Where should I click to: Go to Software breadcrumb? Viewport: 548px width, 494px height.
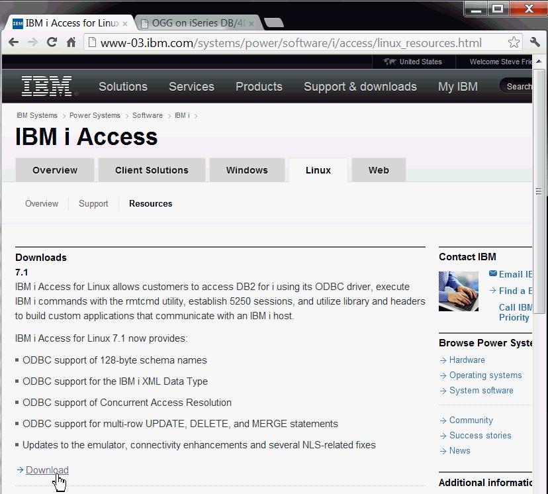(148, 115)
